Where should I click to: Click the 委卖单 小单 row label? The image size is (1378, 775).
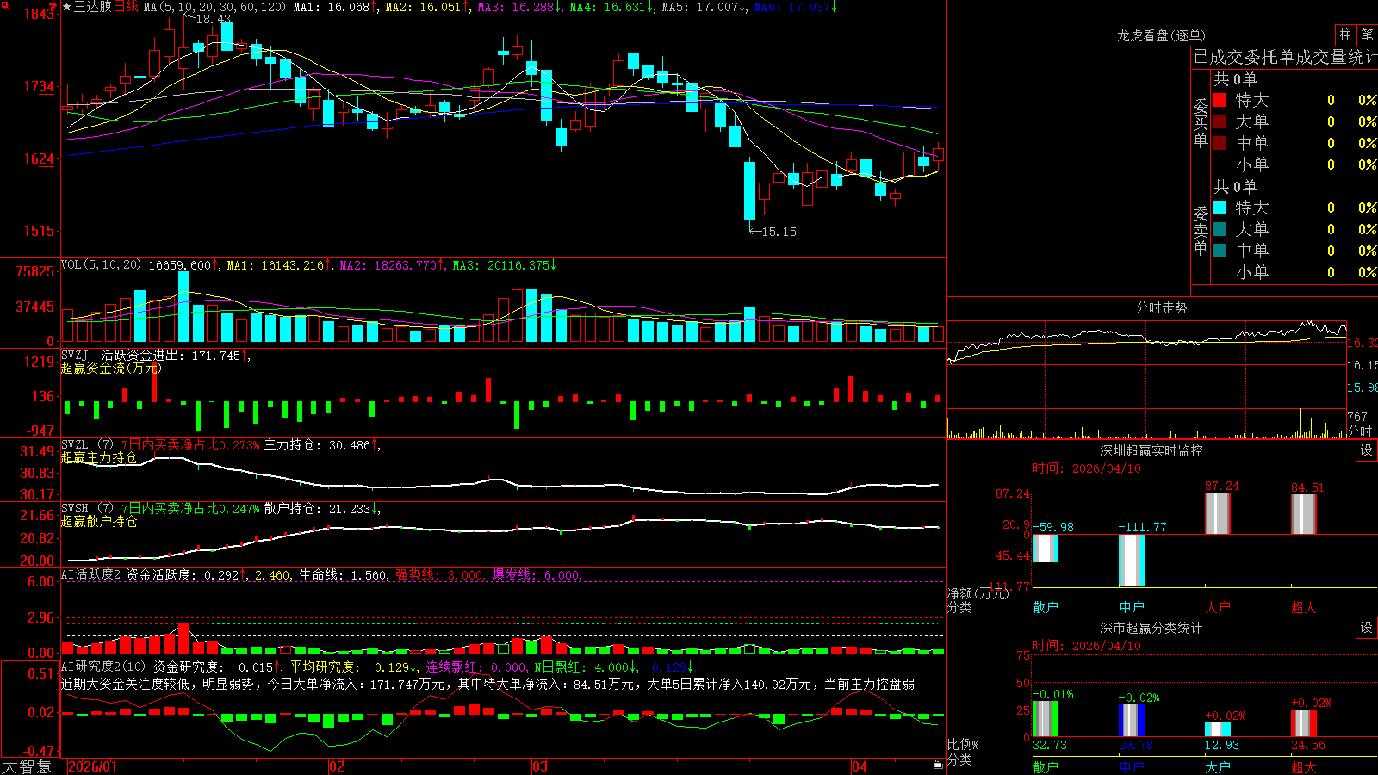pyautogui.click(x=1252, y=272)
